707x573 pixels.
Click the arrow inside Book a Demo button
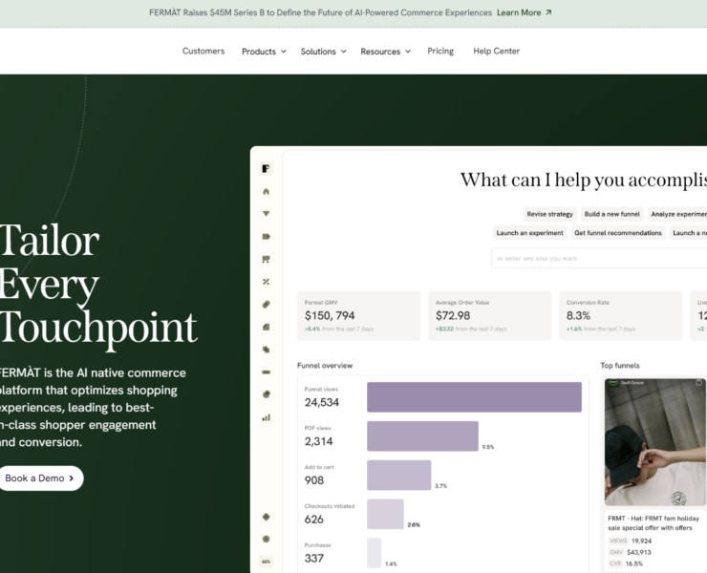click(x=72, y=478)
